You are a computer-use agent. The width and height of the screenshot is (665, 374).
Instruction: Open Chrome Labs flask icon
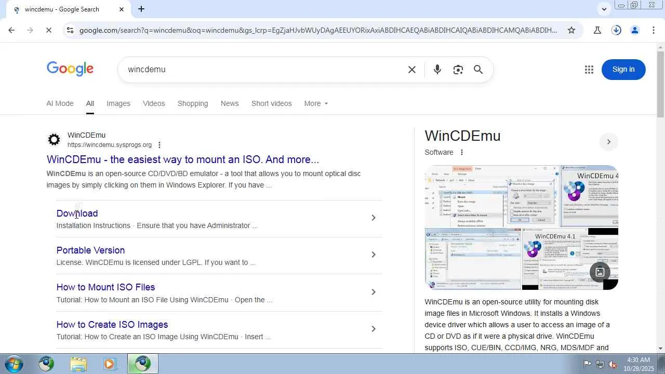pos(597,30)
